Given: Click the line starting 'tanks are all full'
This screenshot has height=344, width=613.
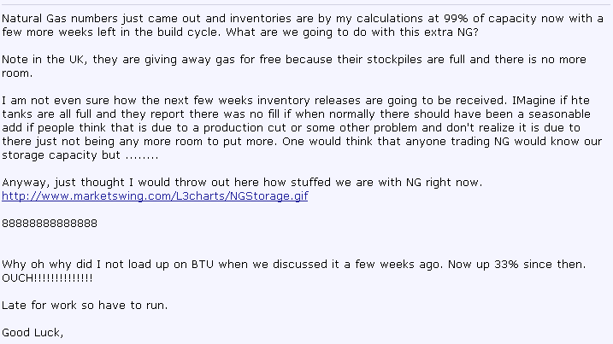Looking at the screenshot, I should pos(296,114).
